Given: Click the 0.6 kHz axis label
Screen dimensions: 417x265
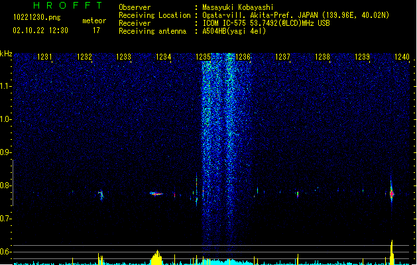Looking at the screenshot, I should click(x=6, y=252).
